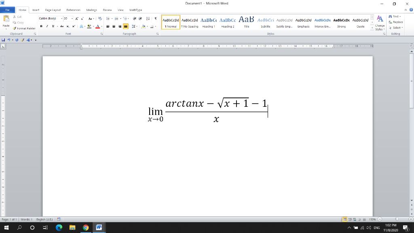The height and width of the screenshot is (233, 414).
Task: Zoom out using the minus button
Action: pos(380,219)
